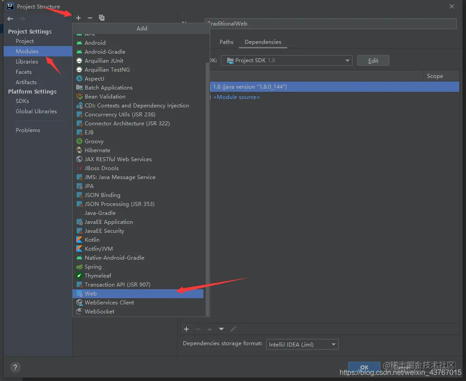The image size is (466, 381).
Task: Choose Kotlin/JVM entry
Action: click(138, 249)
